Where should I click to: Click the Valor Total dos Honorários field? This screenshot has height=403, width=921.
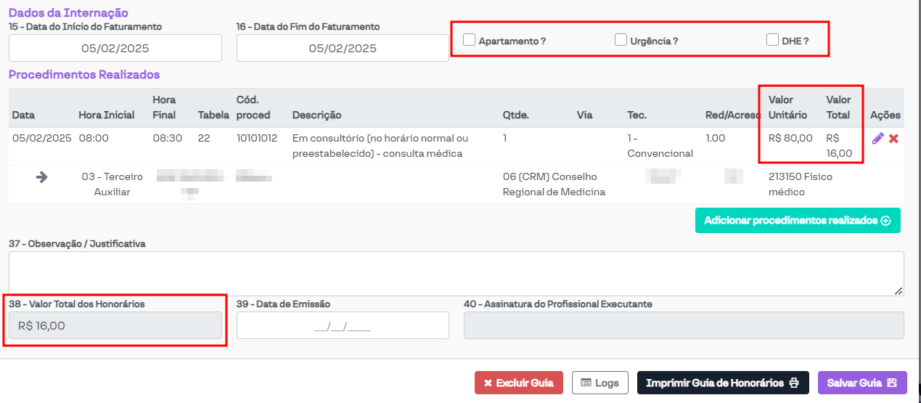pyautogui.click(x=115, y=326)
